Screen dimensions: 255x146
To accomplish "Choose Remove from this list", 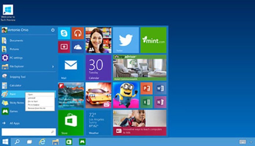I will (x=40, y=108).
